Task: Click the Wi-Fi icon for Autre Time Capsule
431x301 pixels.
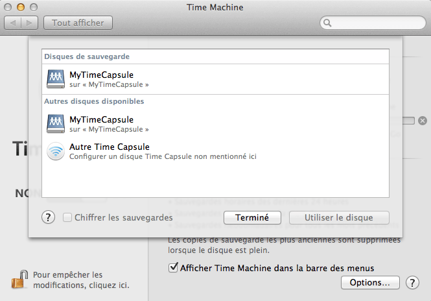Action: click(56, 151)
